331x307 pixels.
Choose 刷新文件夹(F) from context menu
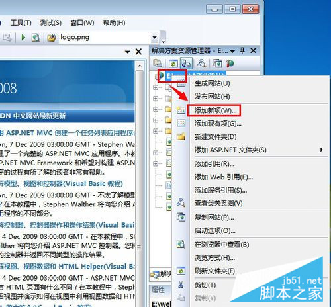[x=260, y=271]
